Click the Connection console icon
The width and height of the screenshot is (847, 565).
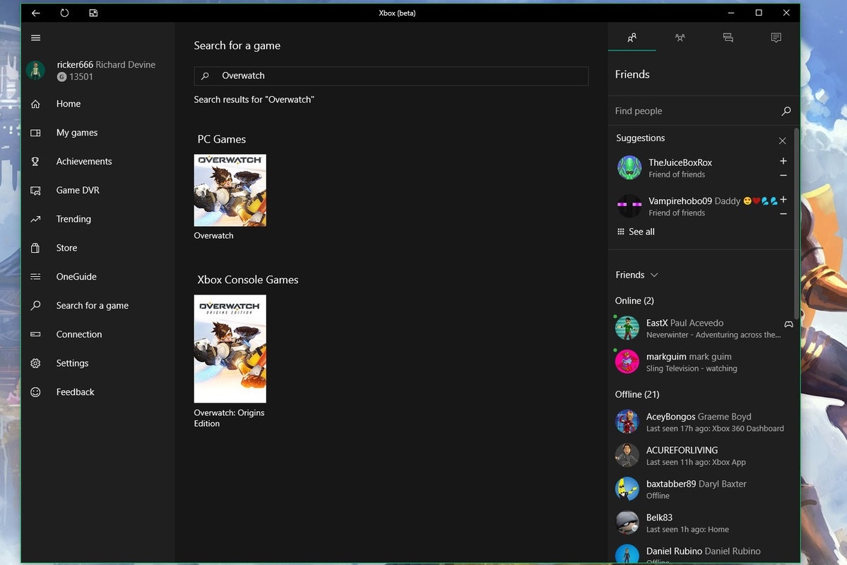[35, 334]
